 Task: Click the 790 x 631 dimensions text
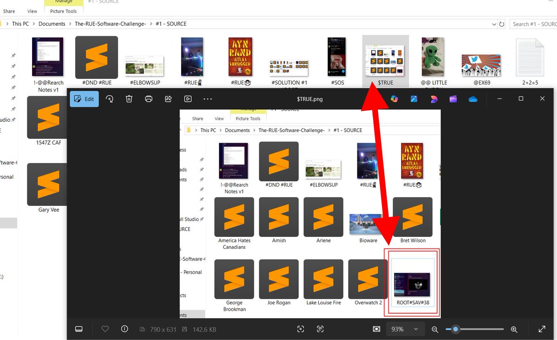click(163, 329)
